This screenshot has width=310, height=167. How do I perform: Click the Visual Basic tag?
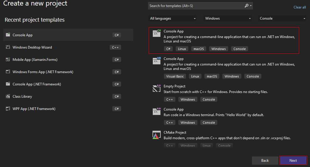(175, 76)
